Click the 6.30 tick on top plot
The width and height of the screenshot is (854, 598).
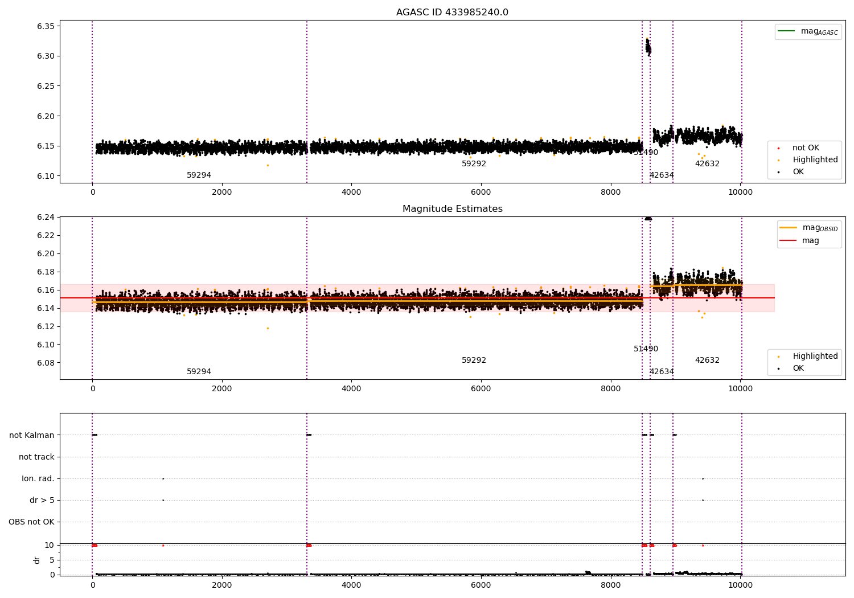point(46,56)
